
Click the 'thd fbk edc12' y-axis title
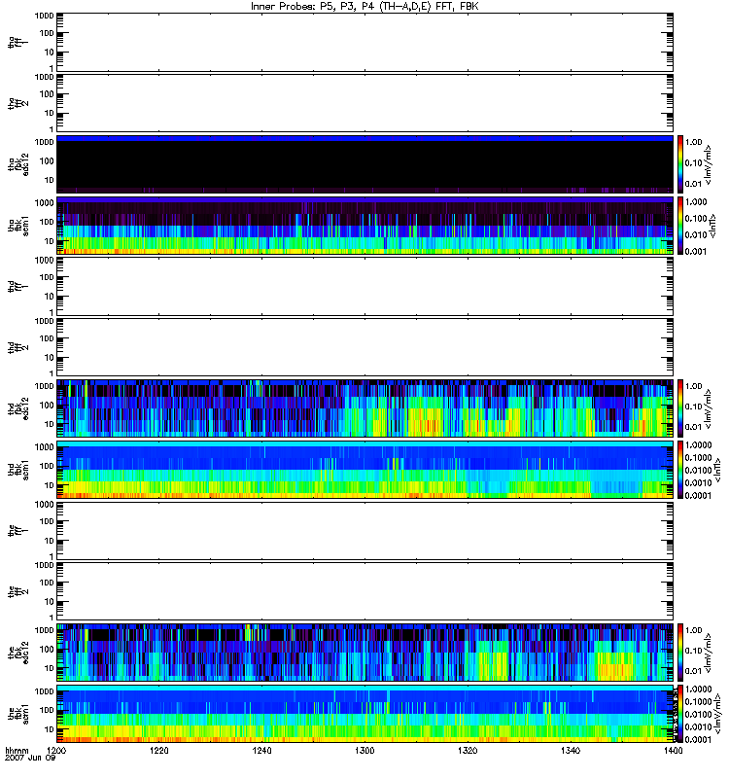click(x=18, y=408)
